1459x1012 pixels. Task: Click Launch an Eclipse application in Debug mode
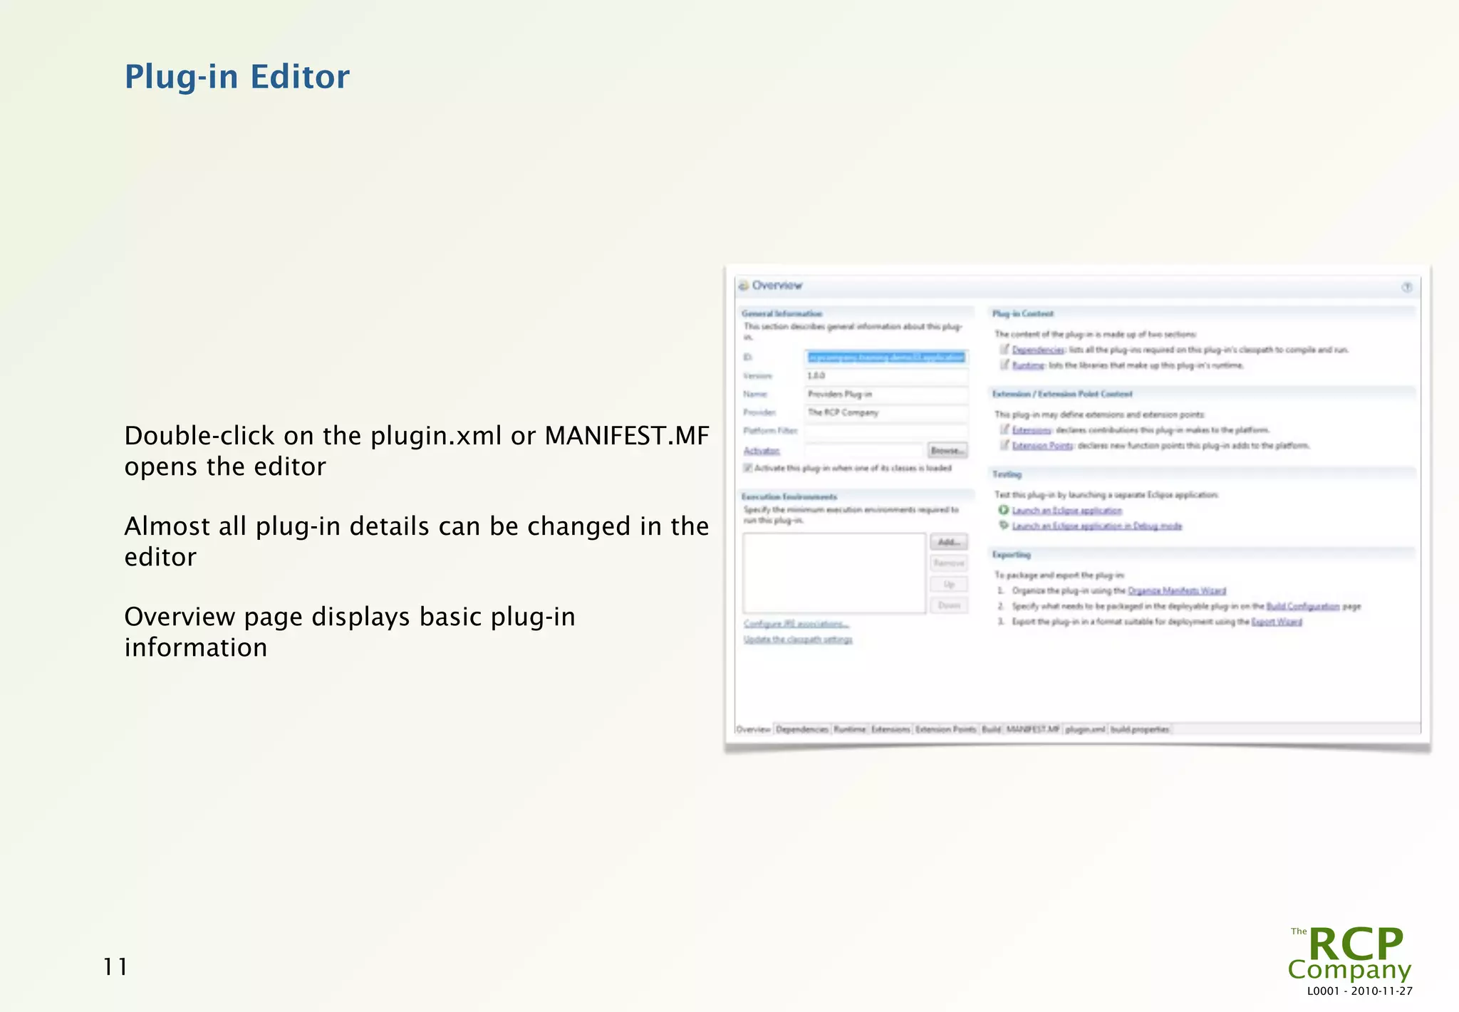coord(1097,526)
